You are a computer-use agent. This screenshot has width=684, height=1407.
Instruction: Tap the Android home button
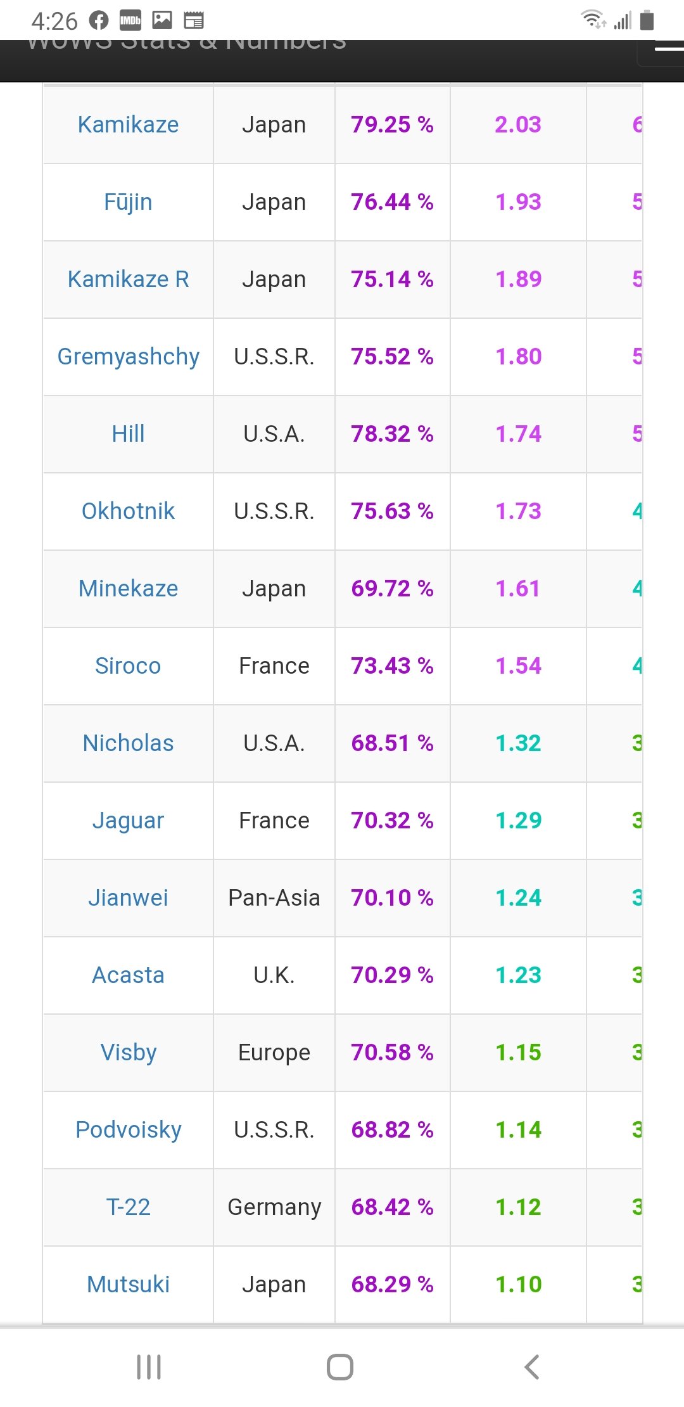340,1367
